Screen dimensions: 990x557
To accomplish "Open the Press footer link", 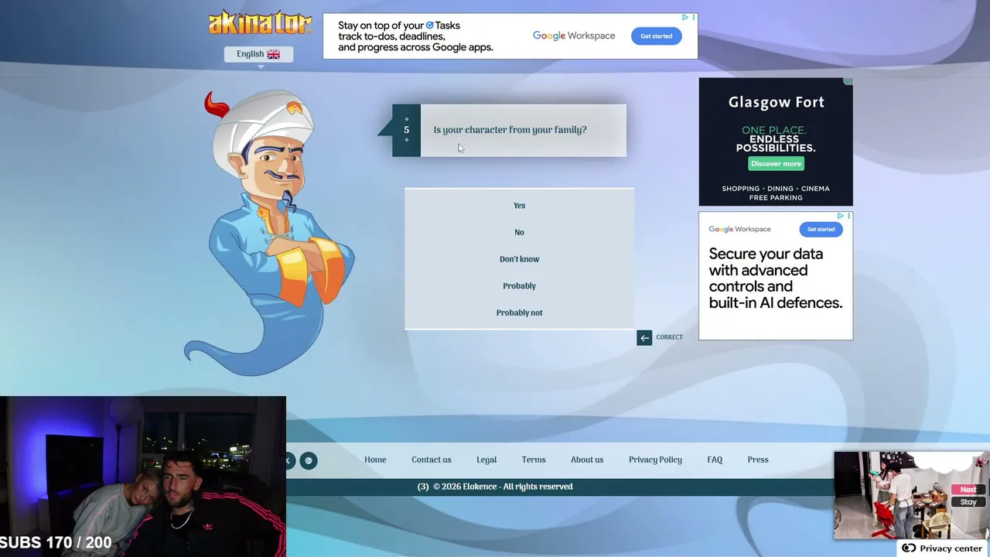I will click(758, 460).
